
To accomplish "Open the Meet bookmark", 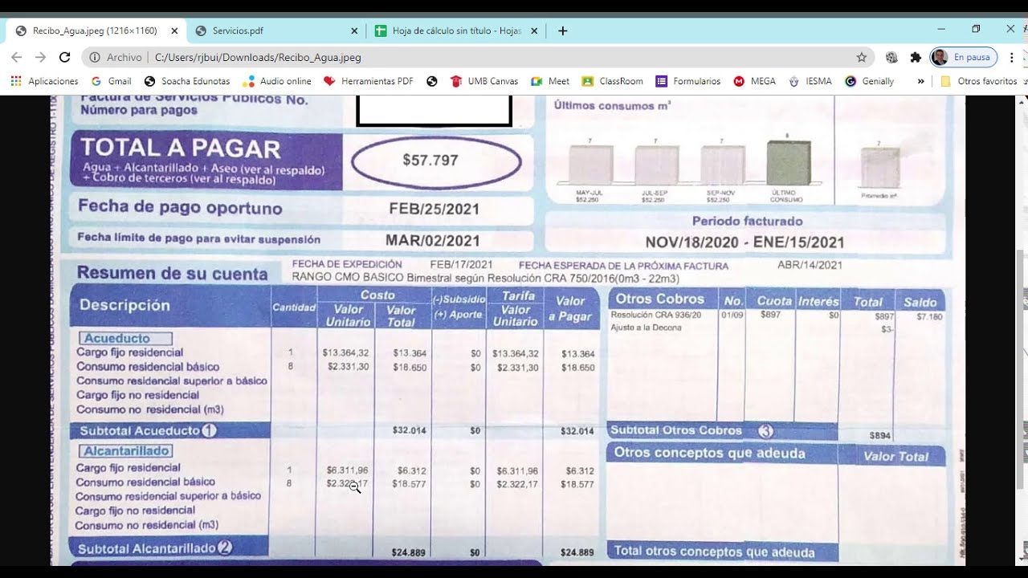I will click(x=550, y=81).
